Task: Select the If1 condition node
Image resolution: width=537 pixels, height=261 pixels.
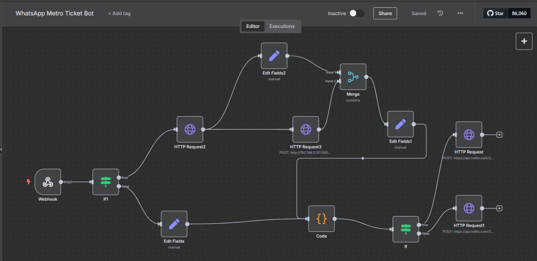Action: click(106, 182)
